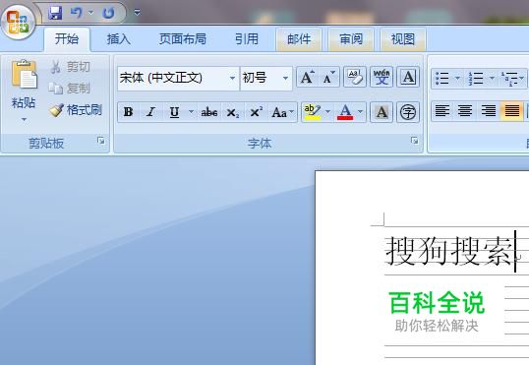Apply red font color
This screenshot has width=529, height=365.
[345, 112]
